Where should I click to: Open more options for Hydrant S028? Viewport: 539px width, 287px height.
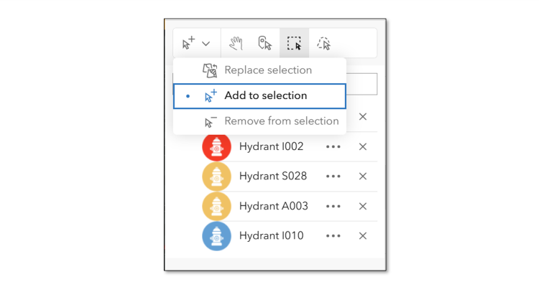click(x=333, y=177)
